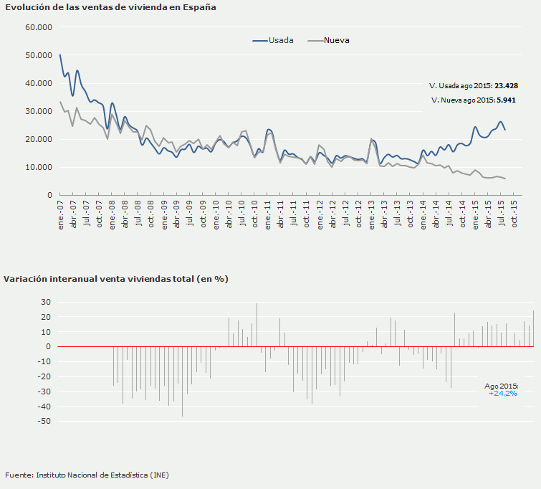Select the 60.000 y-axis label
Image resolution: width=541 pixels, height=489 pixels.
(39, 27)
